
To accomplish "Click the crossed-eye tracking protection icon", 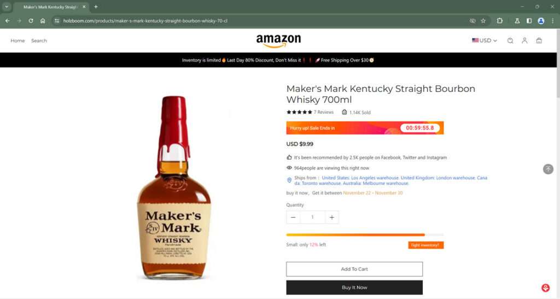I will [472, 21].
